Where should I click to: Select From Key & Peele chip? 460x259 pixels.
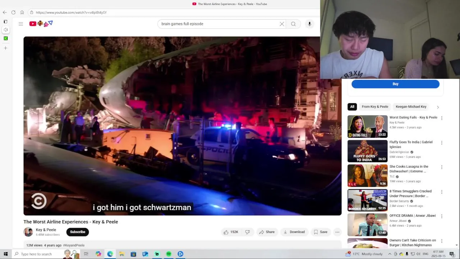[x=375, y=106]
